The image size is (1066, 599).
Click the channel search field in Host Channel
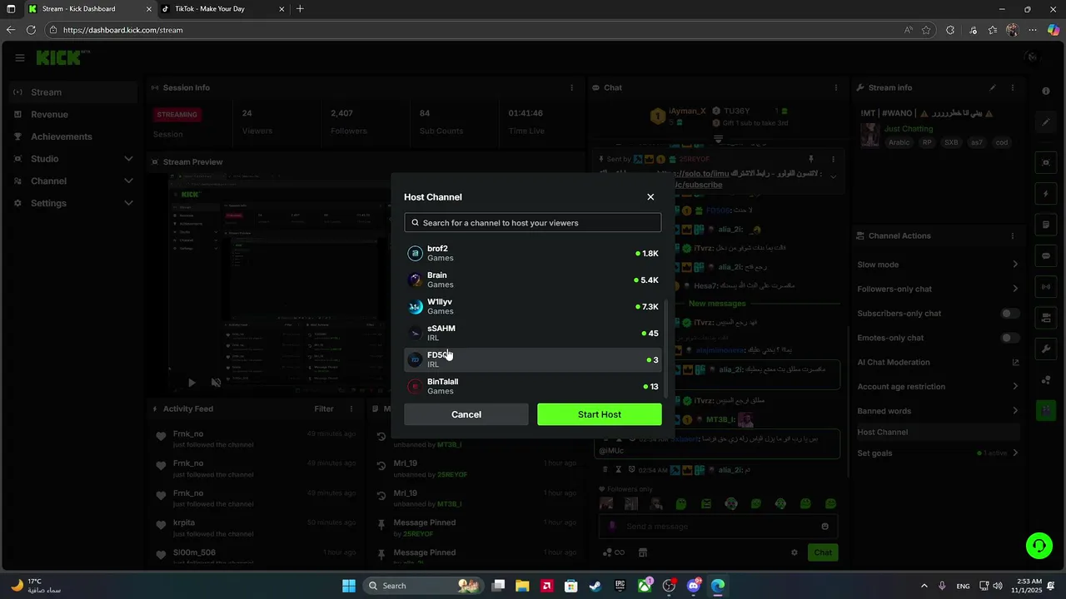tap(533, 222)
